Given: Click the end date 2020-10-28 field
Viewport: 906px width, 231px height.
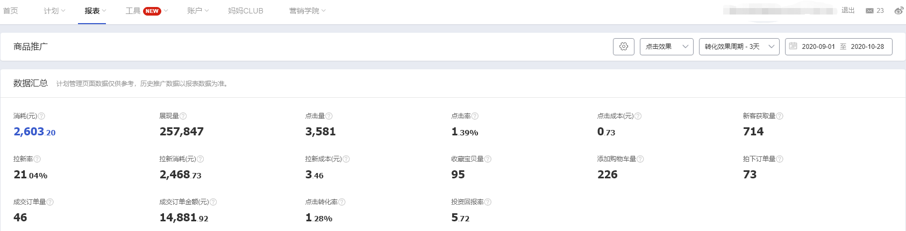Looking at the screenshot, I should tap(867, 47).
